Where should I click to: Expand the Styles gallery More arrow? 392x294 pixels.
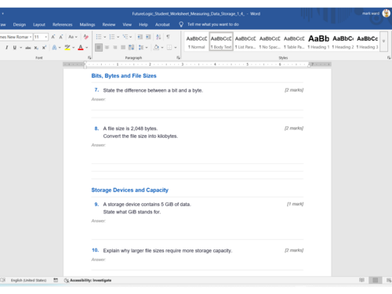pos(383,42)
